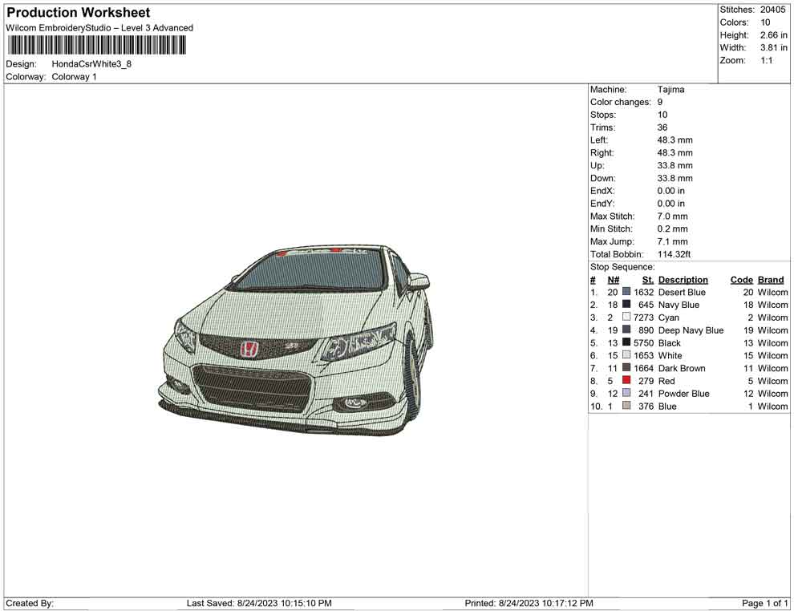The width and height of the screenshot is (794, 611).
Task: Click the White color swatch
Action: 626,355
